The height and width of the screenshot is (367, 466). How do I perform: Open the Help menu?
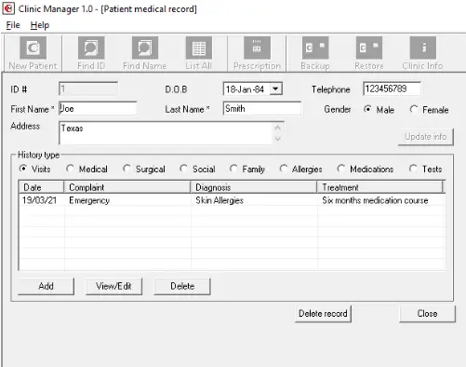(x=40, y=25)
